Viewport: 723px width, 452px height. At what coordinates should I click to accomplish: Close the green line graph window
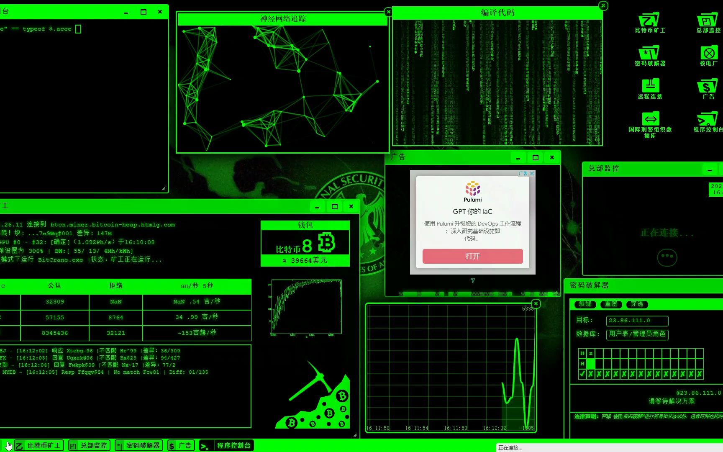pos(536,304)
